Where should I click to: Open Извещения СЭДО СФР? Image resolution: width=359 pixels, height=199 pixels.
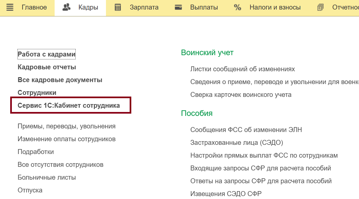pyautogui.click(x=226, y=194)
